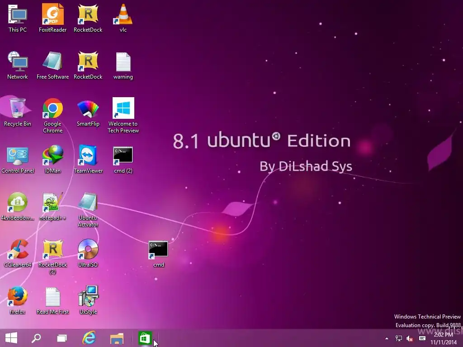463x347 pixels.
Task: Open the Windows Start button
Action: 11,338
